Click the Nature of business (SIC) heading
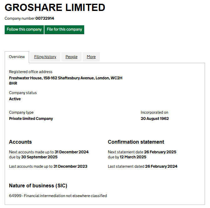Image resolution: width=210 pixels, height=208 pixels. (x=38, y=186)
